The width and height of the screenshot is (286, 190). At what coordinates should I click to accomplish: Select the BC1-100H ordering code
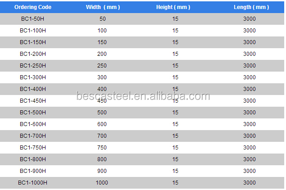point(33,31)
